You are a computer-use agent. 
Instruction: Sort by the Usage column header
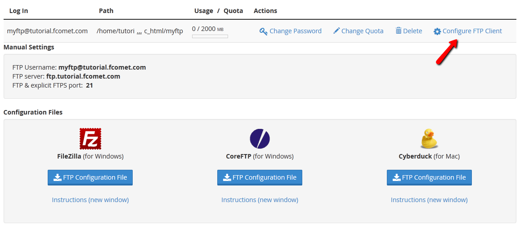[204, 11]
